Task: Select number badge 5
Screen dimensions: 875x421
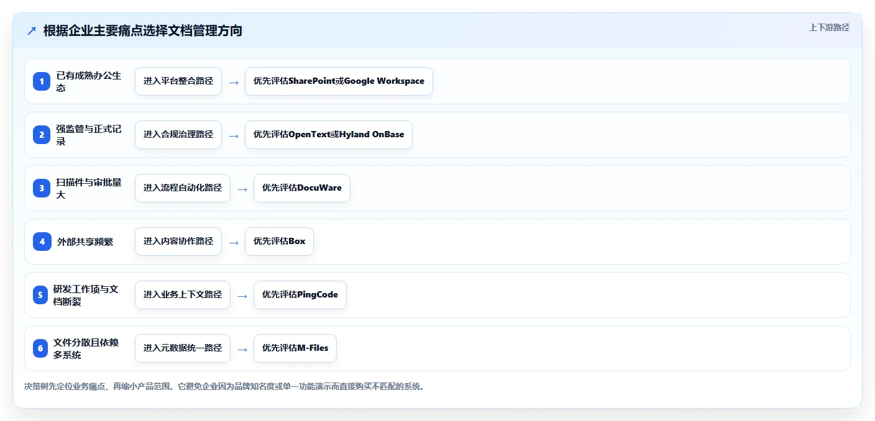Action: [40, 295]
